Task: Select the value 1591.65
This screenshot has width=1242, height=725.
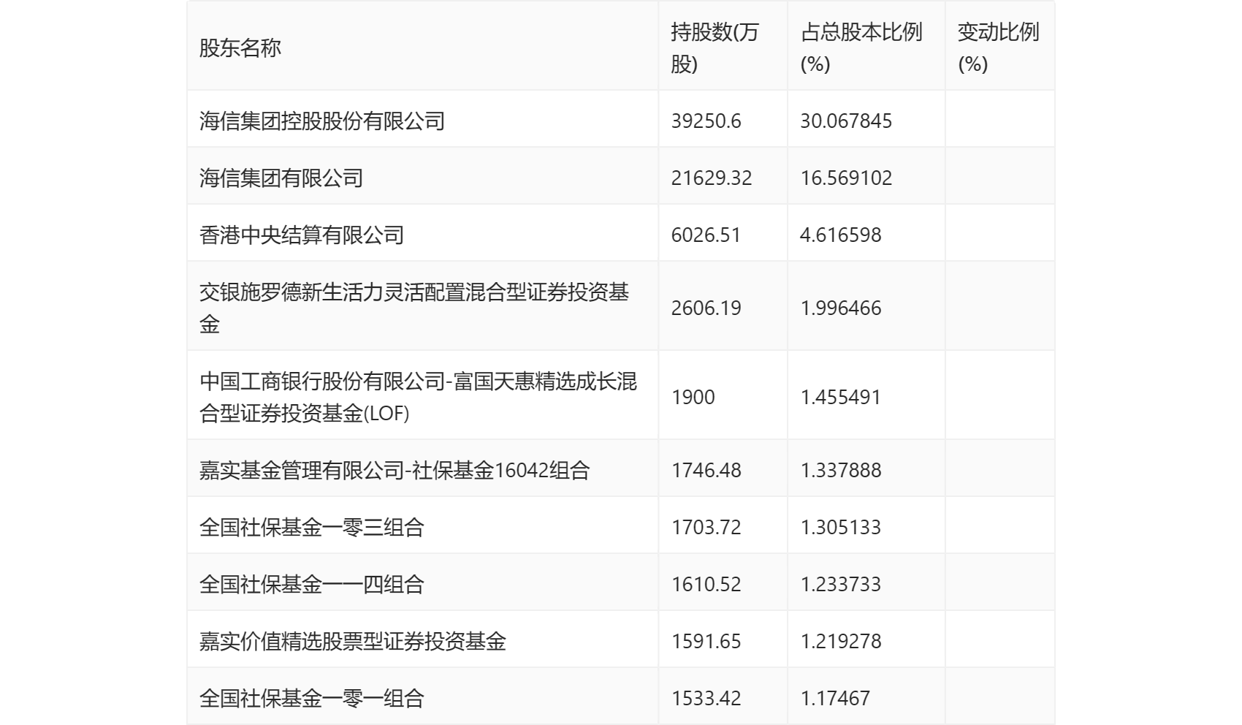Action: tap(706, 641)
